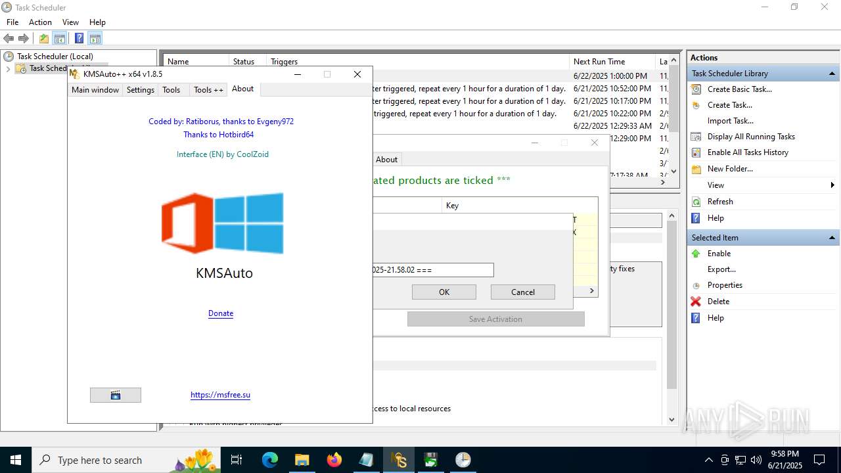Viewport: 841px width, 473px height.
Task: Switch to KMSAuto Settings tab
Action: [x=140, y=90]
